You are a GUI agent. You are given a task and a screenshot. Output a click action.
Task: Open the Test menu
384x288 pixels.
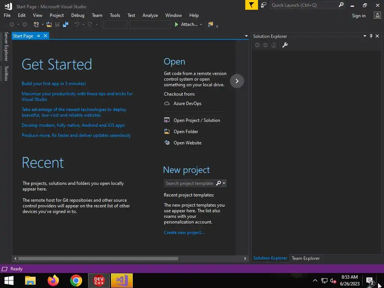[x=131, y=15]
